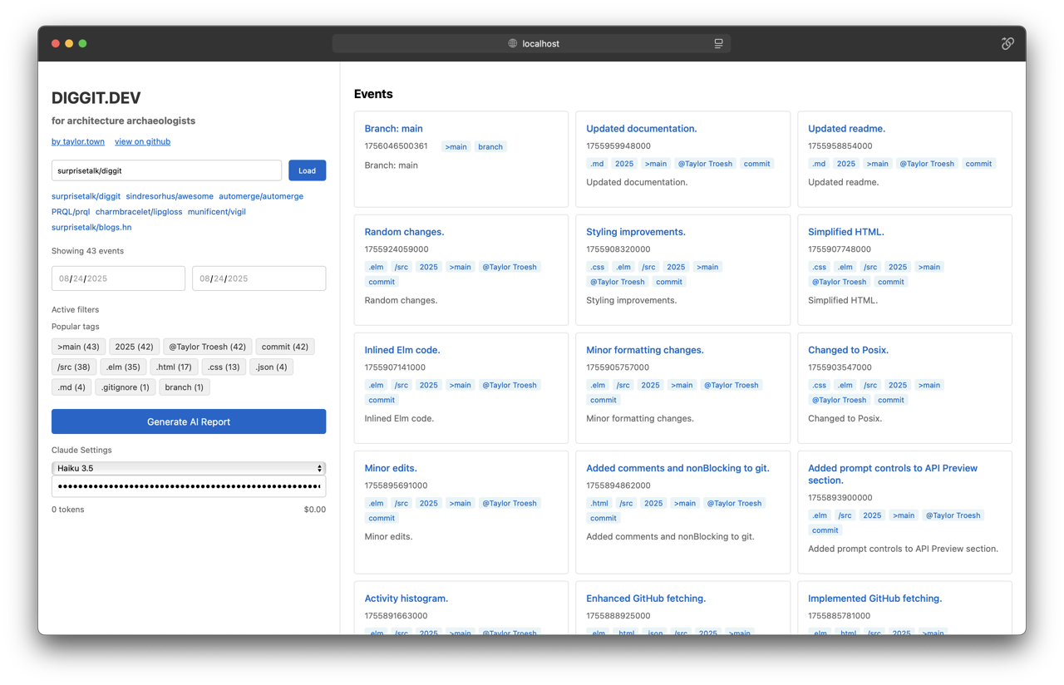The image size is (1064, 685).
Task: Click the link icon at top right
Action: [x=1007, y=43]
